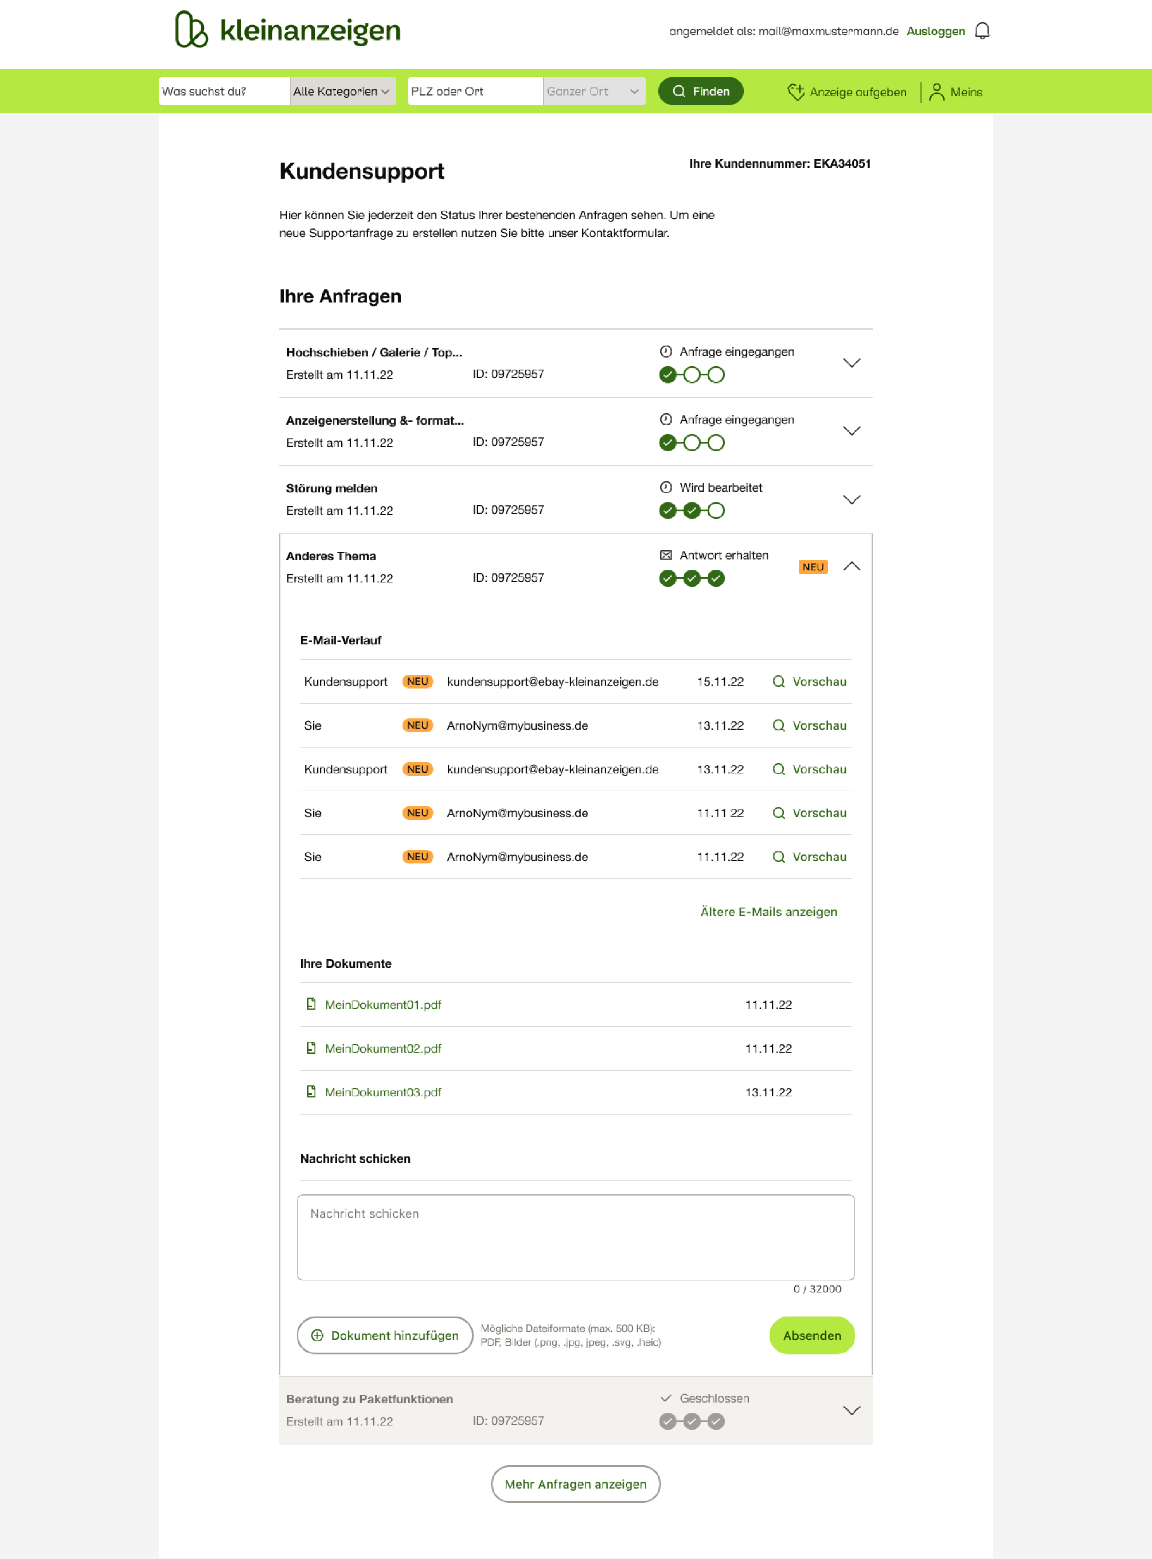Click the Ausloggen link

[x=935, y=31]
